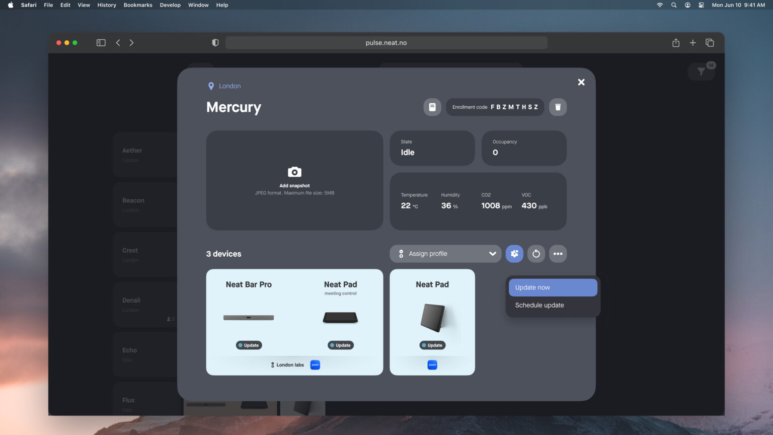Open Spotlight search icon
The width and height of the screenshot is (773, 435).
coord(674,5)
